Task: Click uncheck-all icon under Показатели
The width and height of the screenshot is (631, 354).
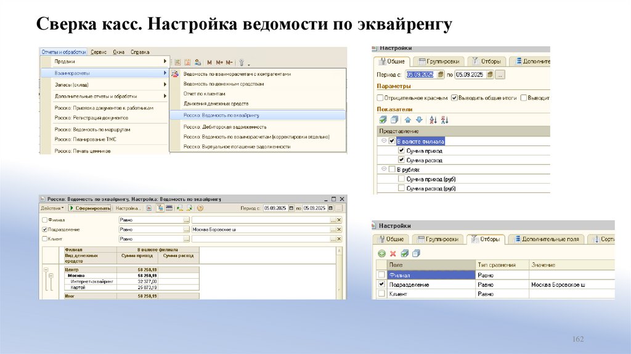Action: (x=394, y=120)
